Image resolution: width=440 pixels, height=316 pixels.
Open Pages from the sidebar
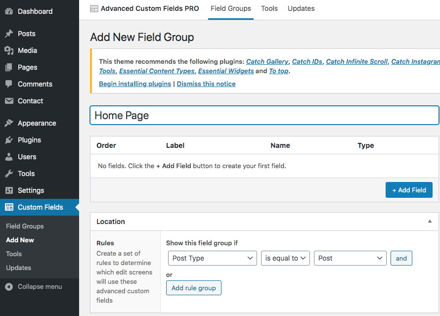click(28, 67)
